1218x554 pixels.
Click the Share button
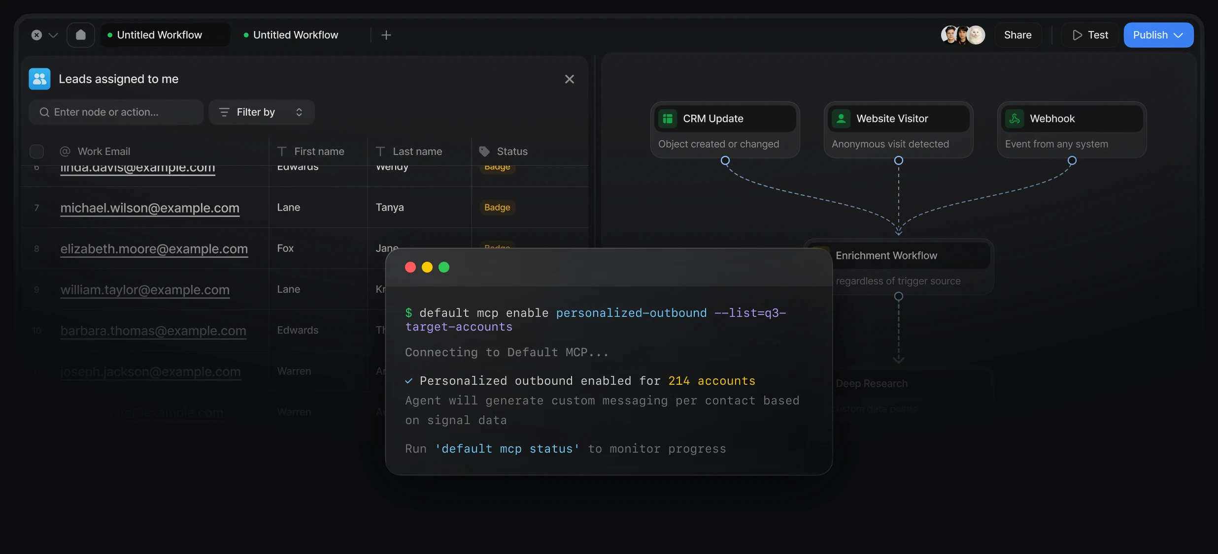pos(1017,35)
